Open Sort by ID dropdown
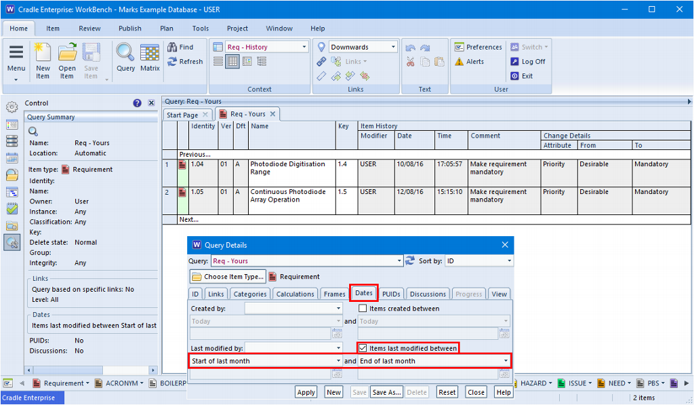The image size is (694, 405). [509, 261]
